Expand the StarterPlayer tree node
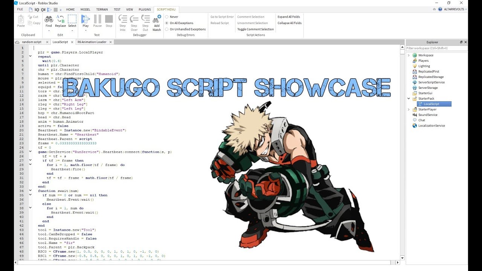482x271 pixels. point(409,110)
